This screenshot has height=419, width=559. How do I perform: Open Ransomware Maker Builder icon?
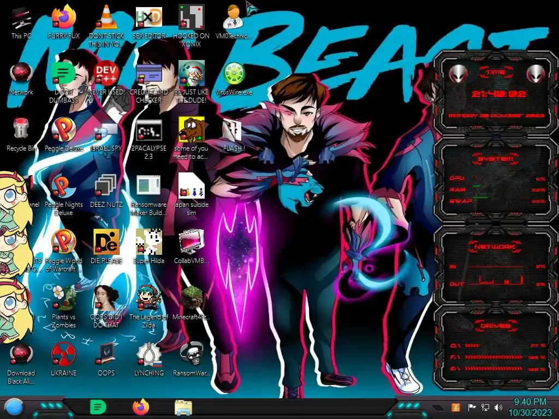(x=149, y=195)
